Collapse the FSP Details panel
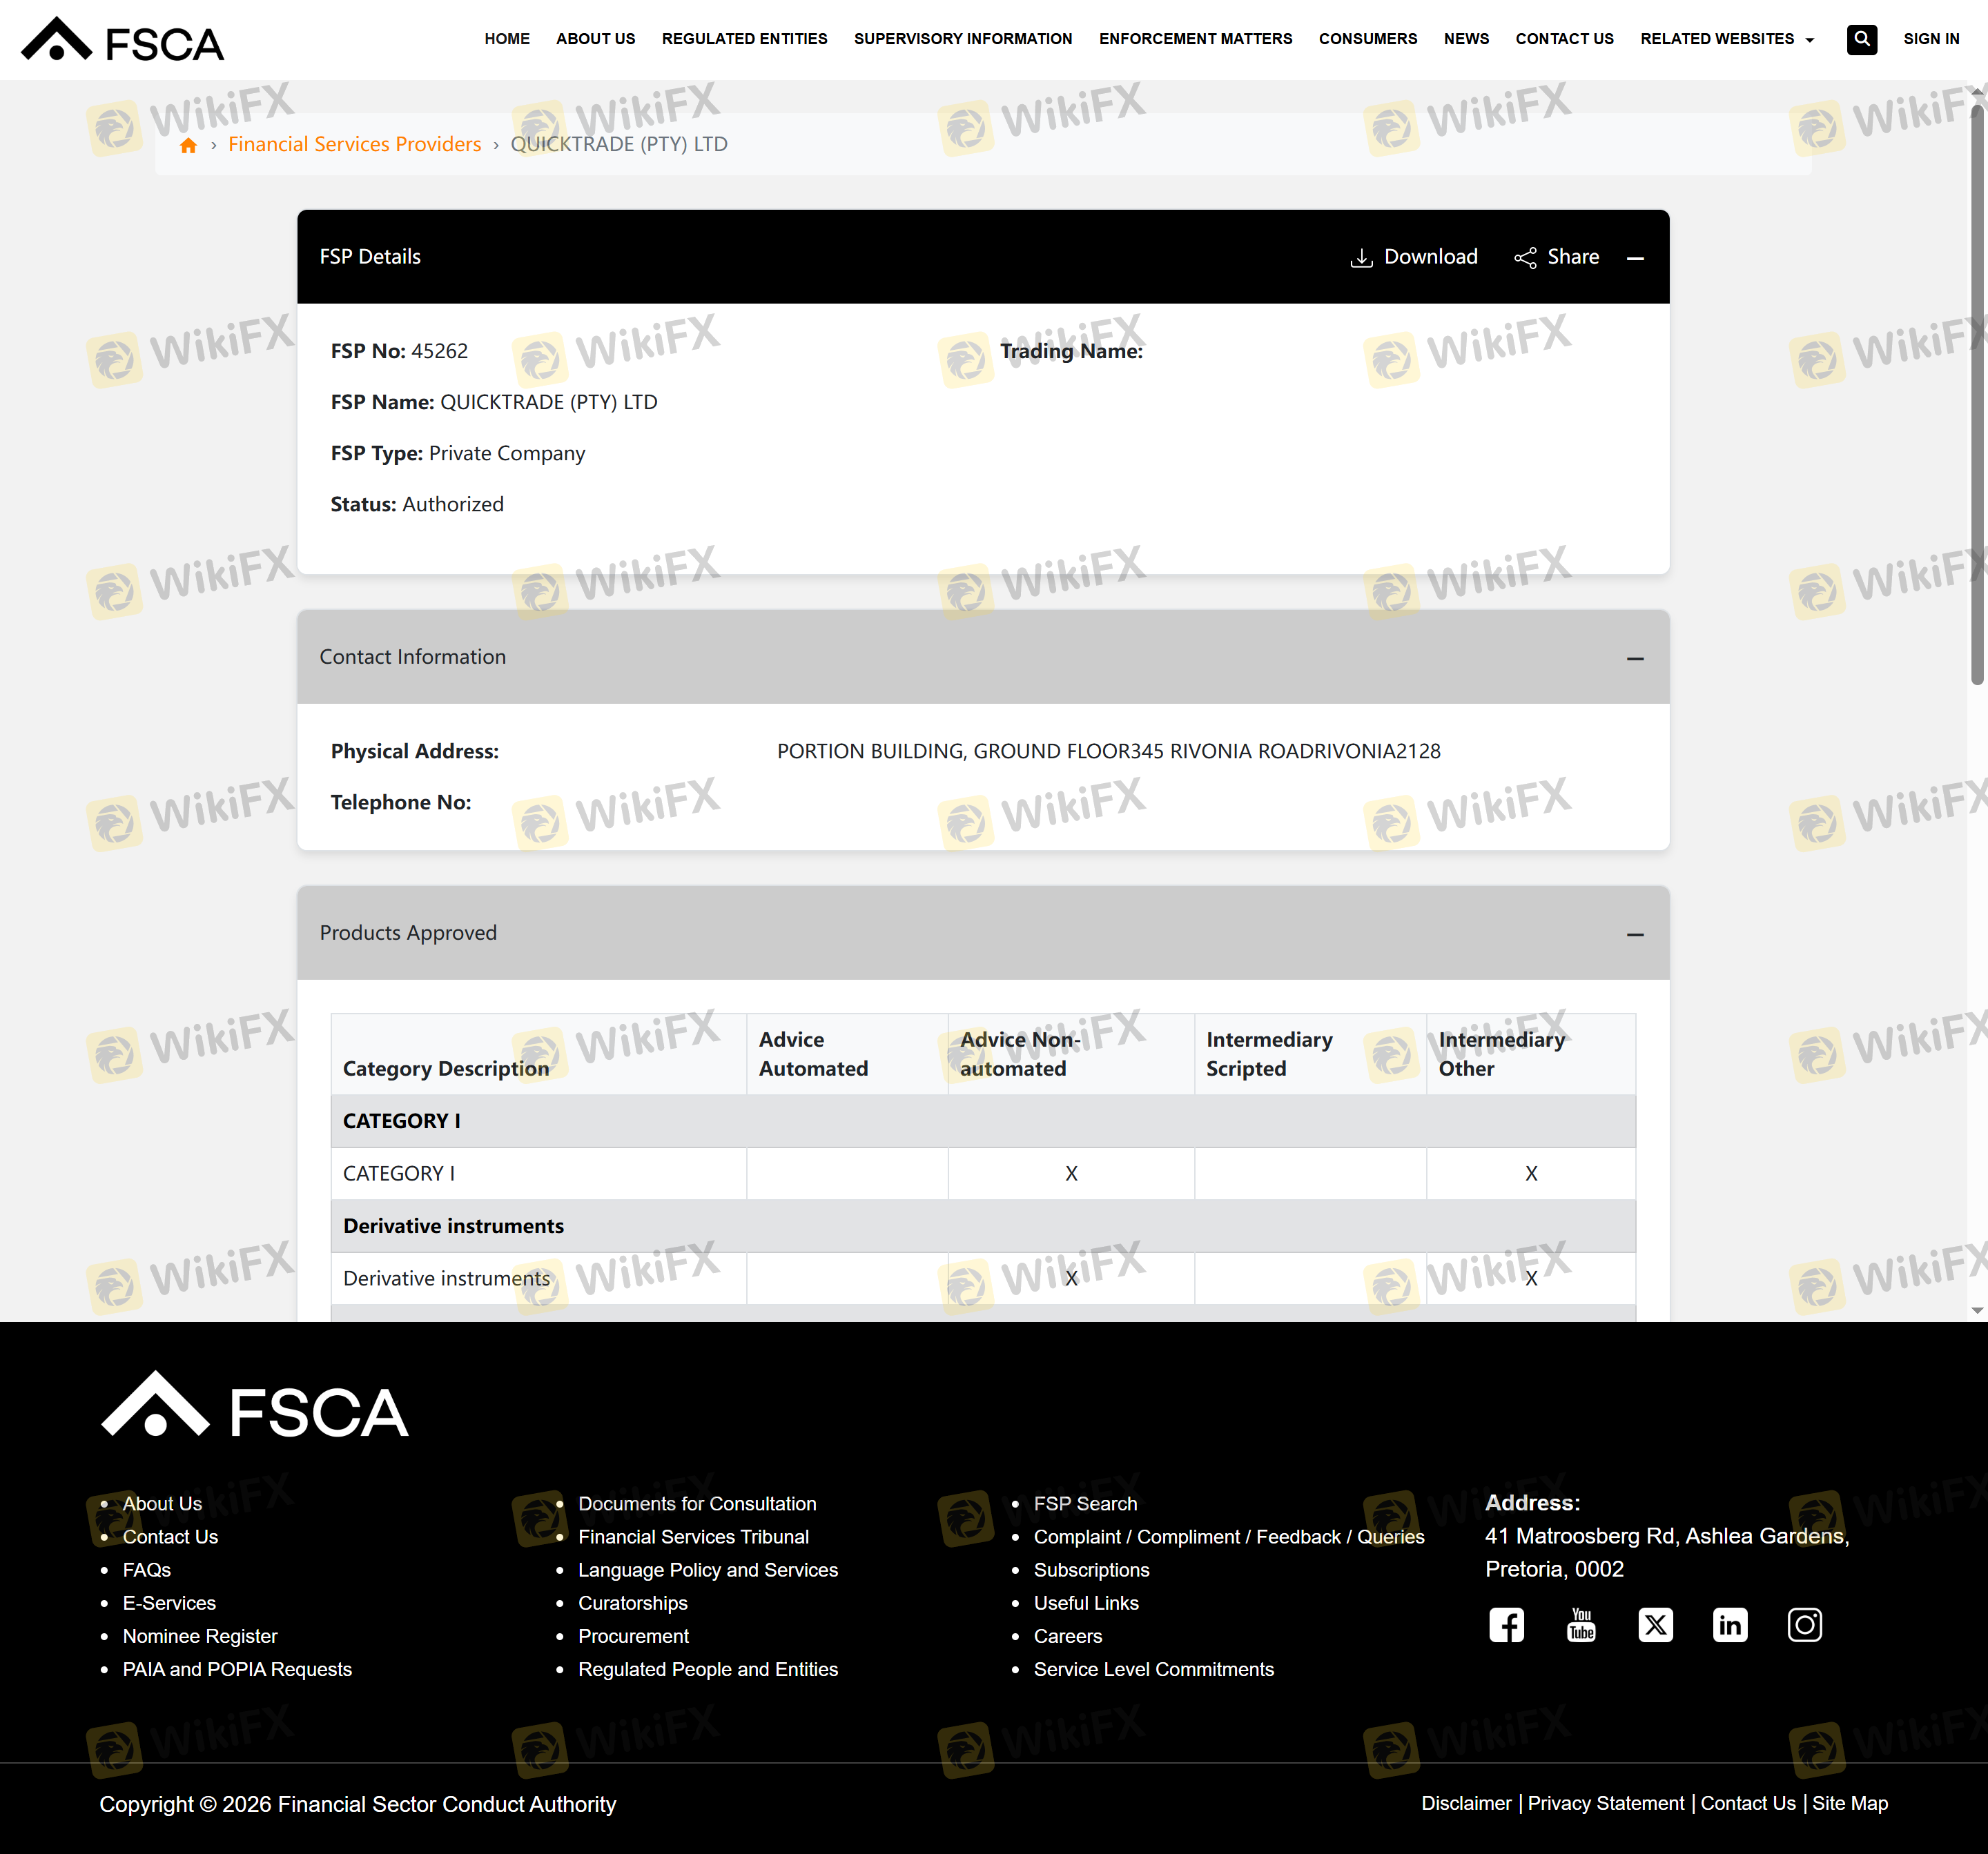Viewport: 1988px width, 1854px height. coord(1635,258)
